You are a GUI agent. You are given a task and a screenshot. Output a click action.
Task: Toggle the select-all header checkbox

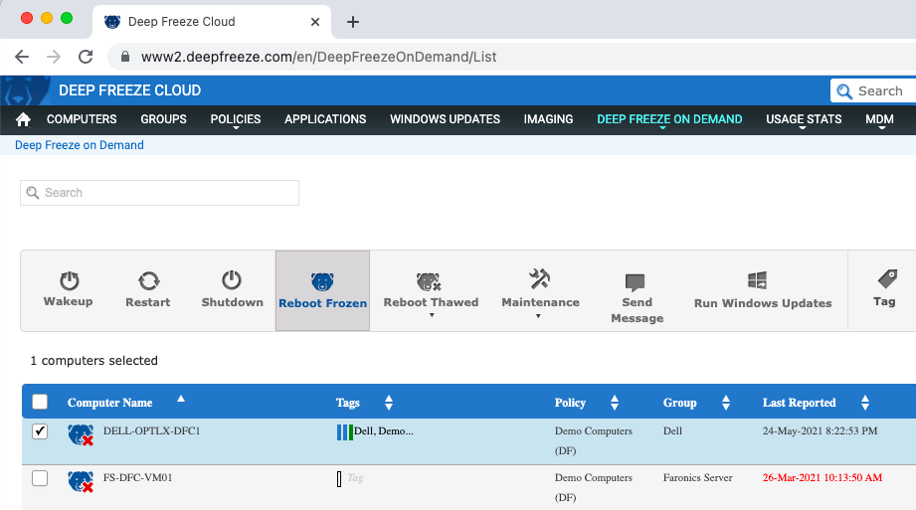tap(40, 403)
